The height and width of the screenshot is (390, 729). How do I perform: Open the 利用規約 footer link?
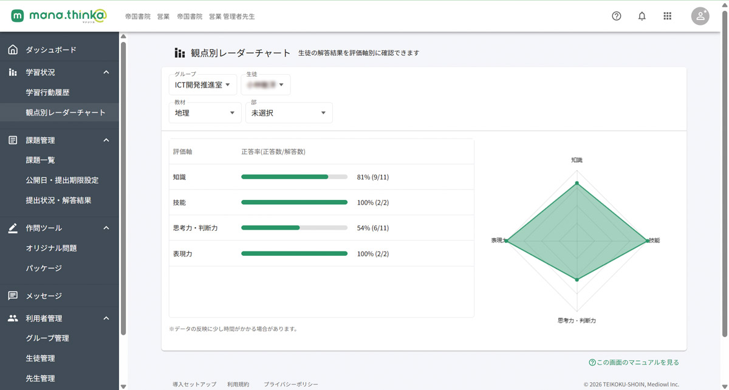click(x=238, y=385)
